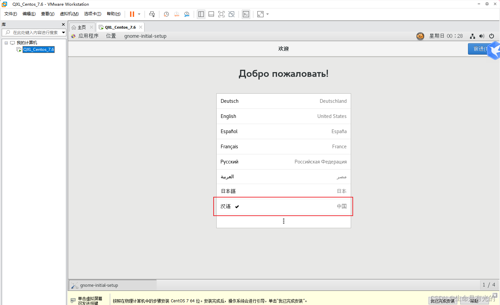This screenshot has height=305, width=500.
Task: Enter full screen mode
Action: point(221,14)
